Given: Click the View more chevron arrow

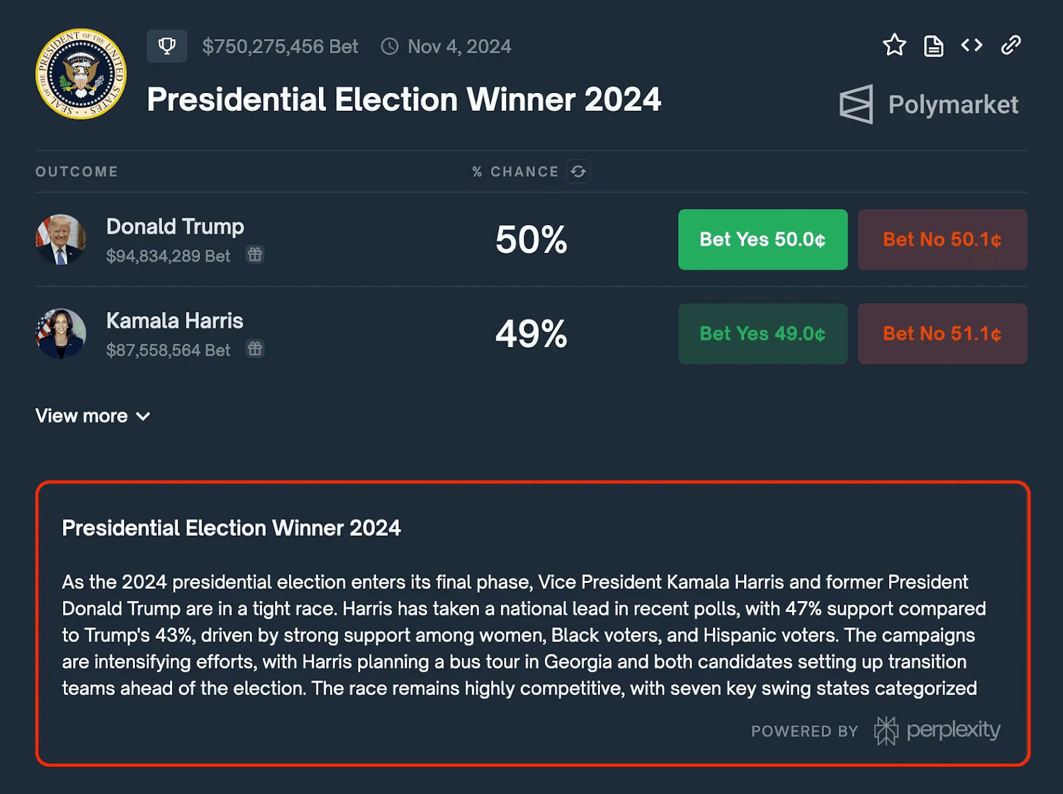Looking at the screenshot, I should coord(144,416).
